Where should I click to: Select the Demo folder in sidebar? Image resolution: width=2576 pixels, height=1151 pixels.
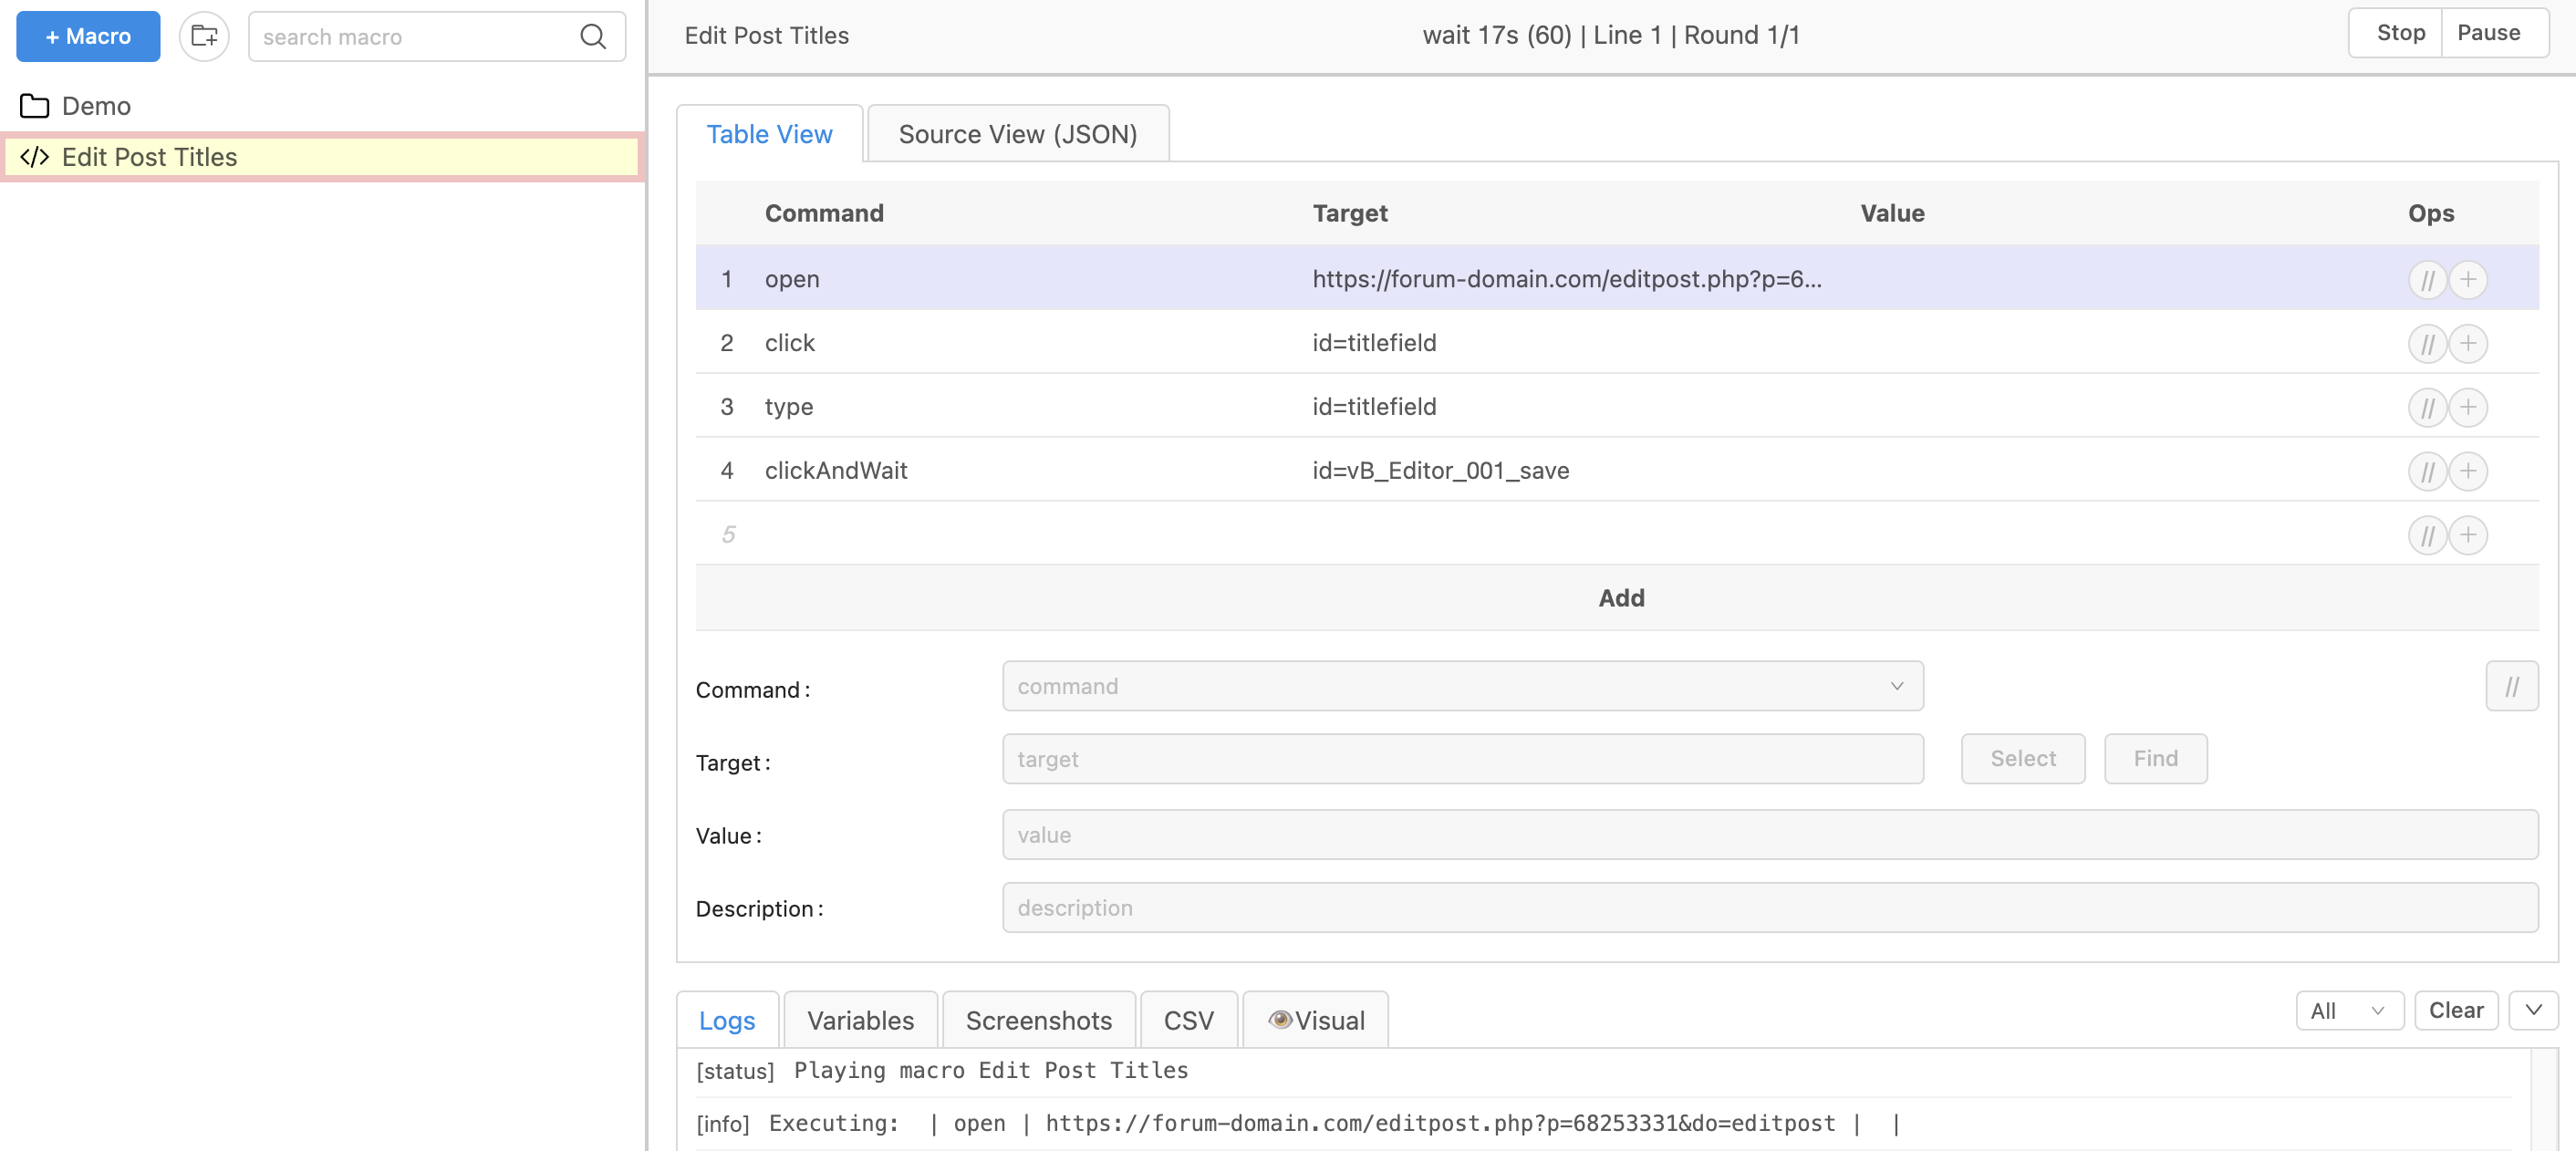(x=322, y=106)
